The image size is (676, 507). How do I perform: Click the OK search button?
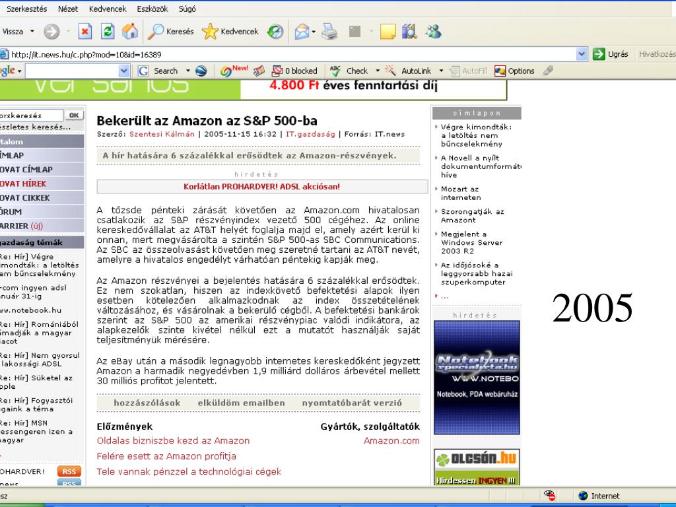tap(74, 115)
